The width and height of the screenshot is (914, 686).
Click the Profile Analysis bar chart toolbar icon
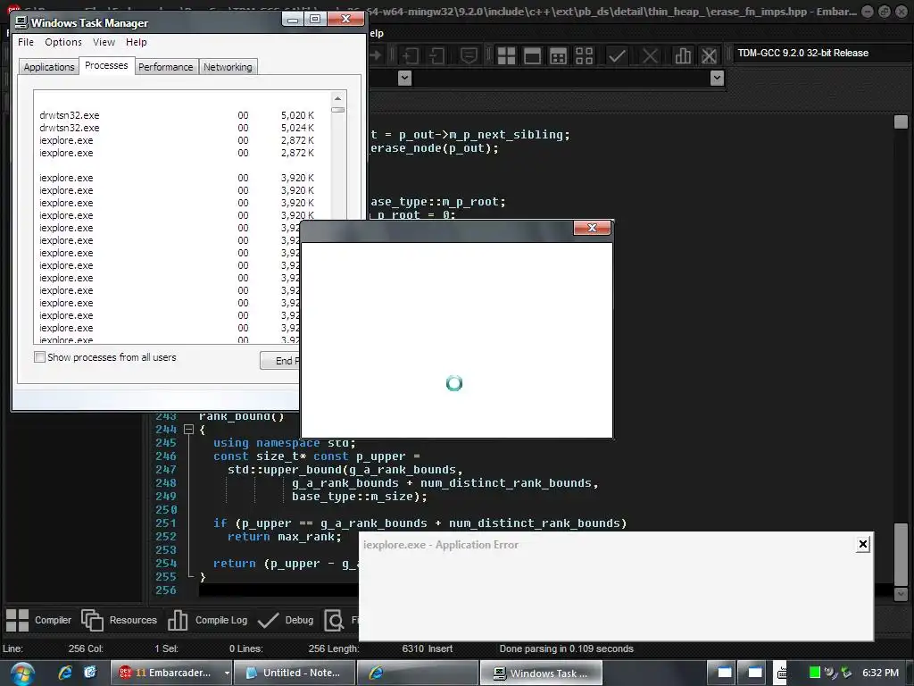[x=683, y=56]
